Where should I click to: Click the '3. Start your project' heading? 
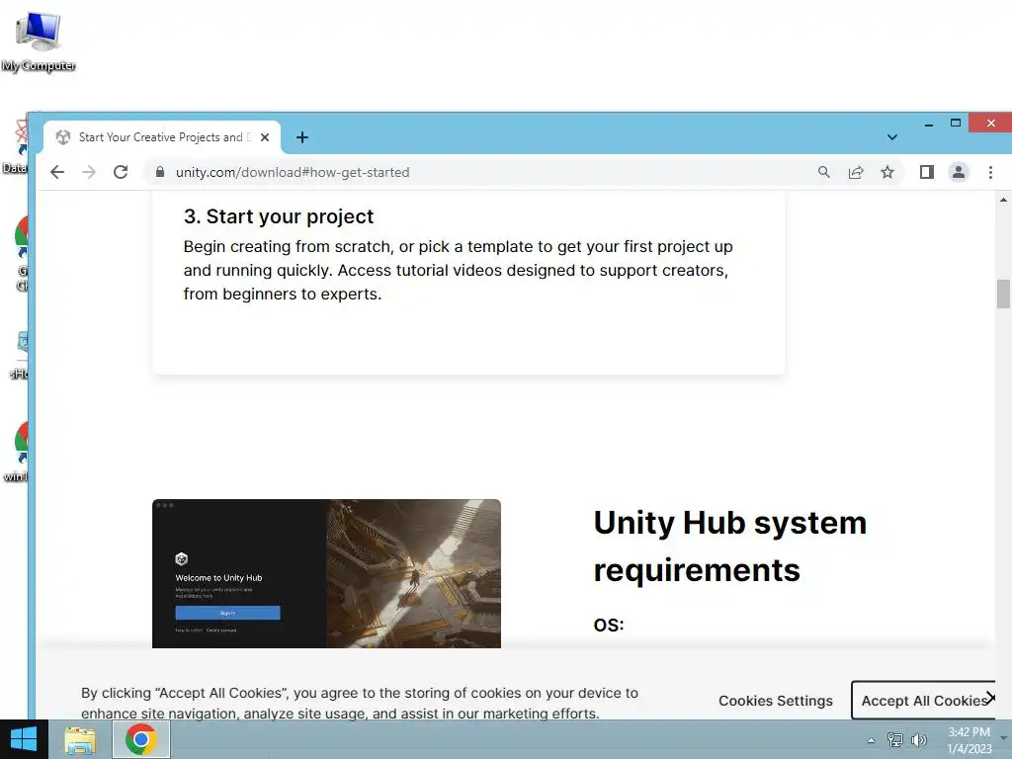coord(278,216)
